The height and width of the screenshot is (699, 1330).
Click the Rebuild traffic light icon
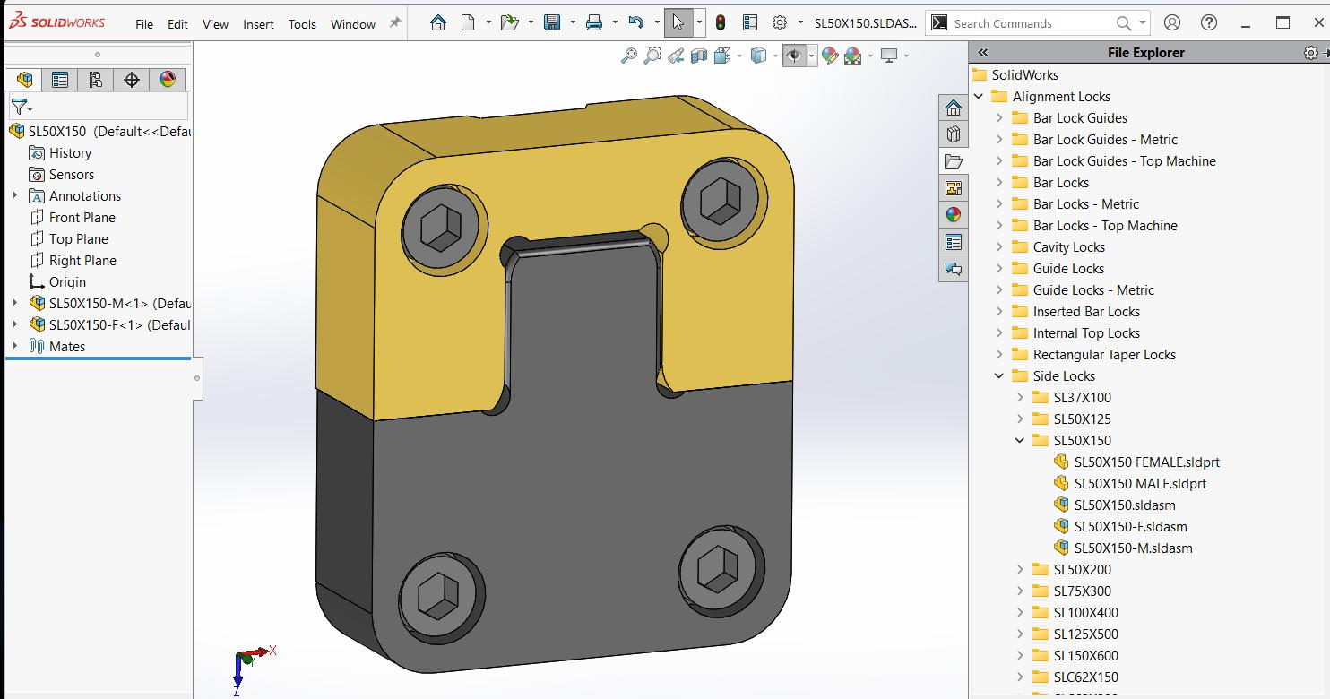pyautogui.click(x=721, y=23)
